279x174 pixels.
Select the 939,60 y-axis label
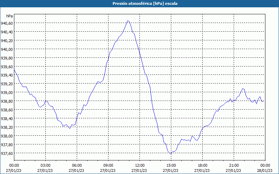7,66
